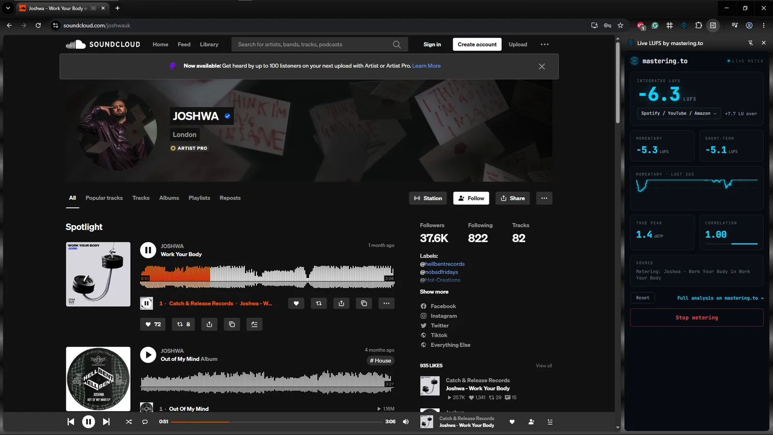Screen dimensions: 773x435
Task: Skip to previous track in player bar
Action: click(x=71, y=422)
